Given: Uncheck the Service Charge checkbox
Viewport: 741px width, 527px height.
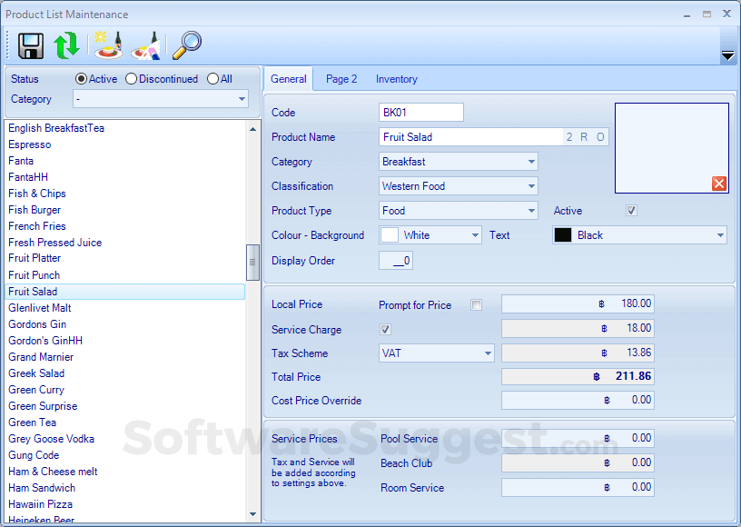Looking at the screenshot, I should tap(385, 330).
